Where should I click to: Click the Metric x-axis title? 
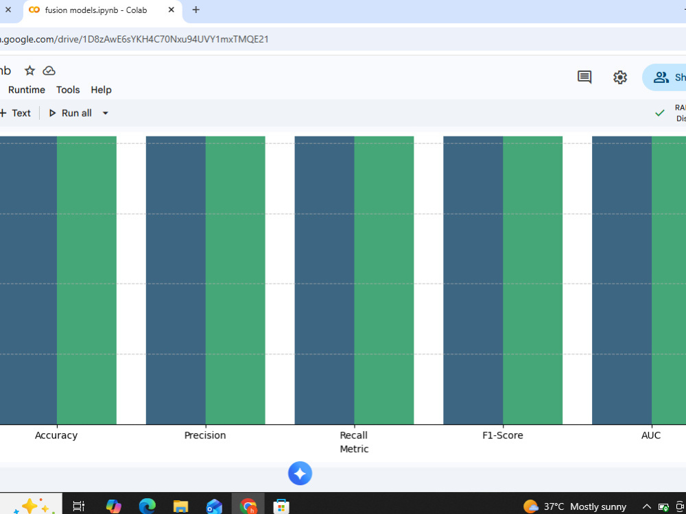point(354,449)
